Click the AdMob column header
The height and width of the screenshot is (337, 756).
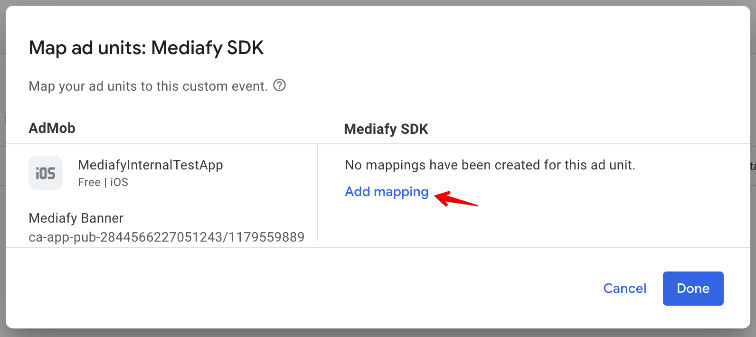52,128
